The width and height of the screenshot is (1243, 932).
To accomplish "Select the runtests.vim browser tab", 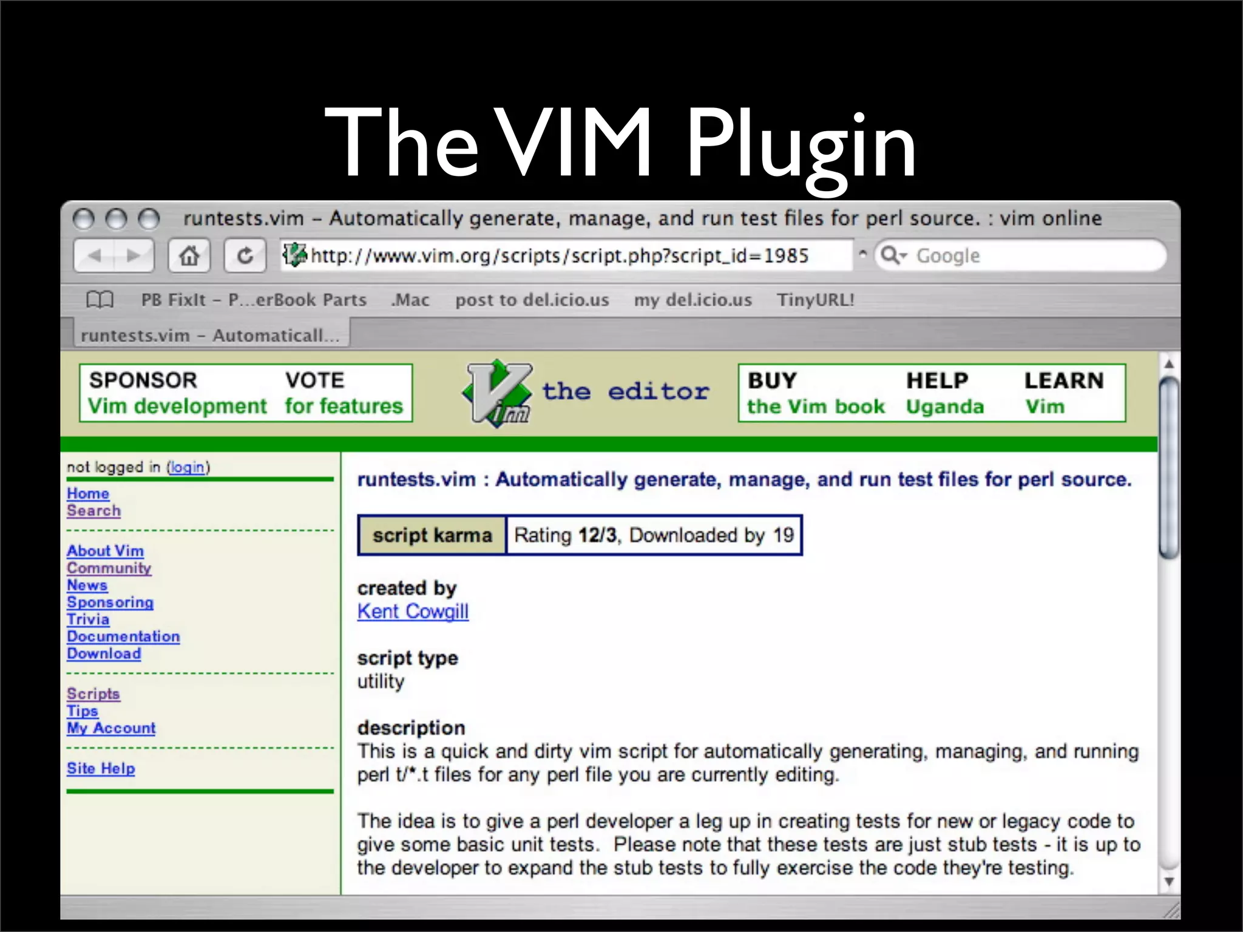I will click(210, 336).
